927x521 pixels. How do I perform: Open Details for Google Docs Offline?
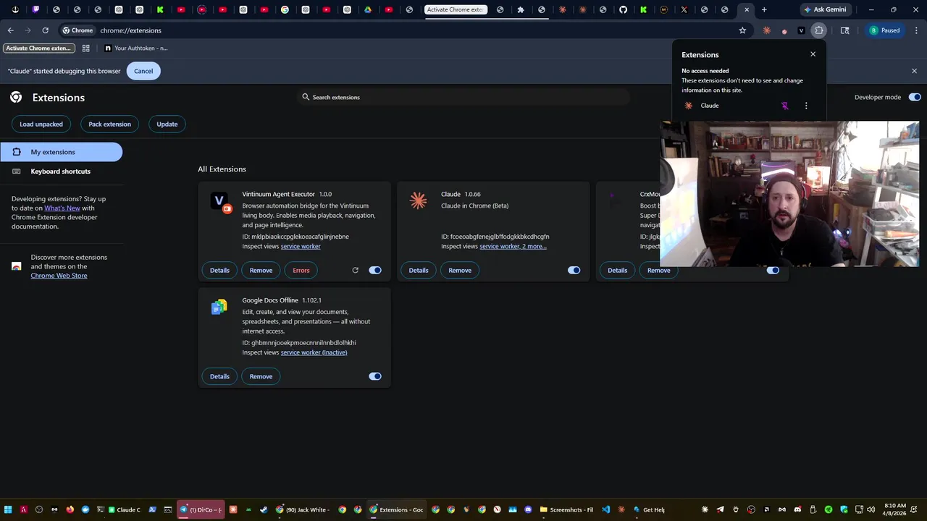point(219,376)
